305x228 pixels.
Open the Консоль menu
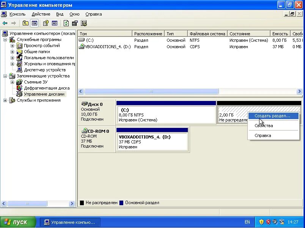click(17, 14)
